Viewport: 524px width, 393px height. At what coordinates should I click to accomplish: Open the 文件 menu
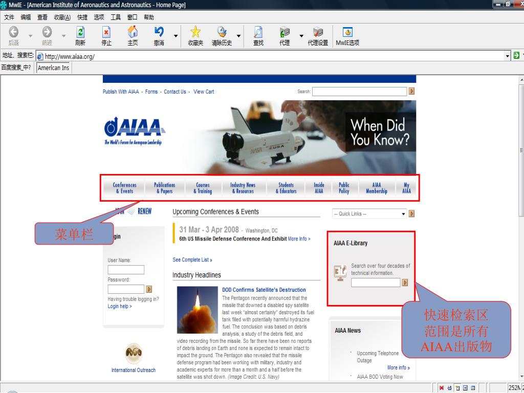(x=9, y=17)
